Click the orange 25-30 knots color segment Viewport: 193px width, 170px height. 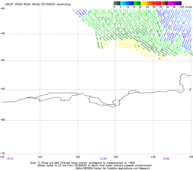pos(151,3)
